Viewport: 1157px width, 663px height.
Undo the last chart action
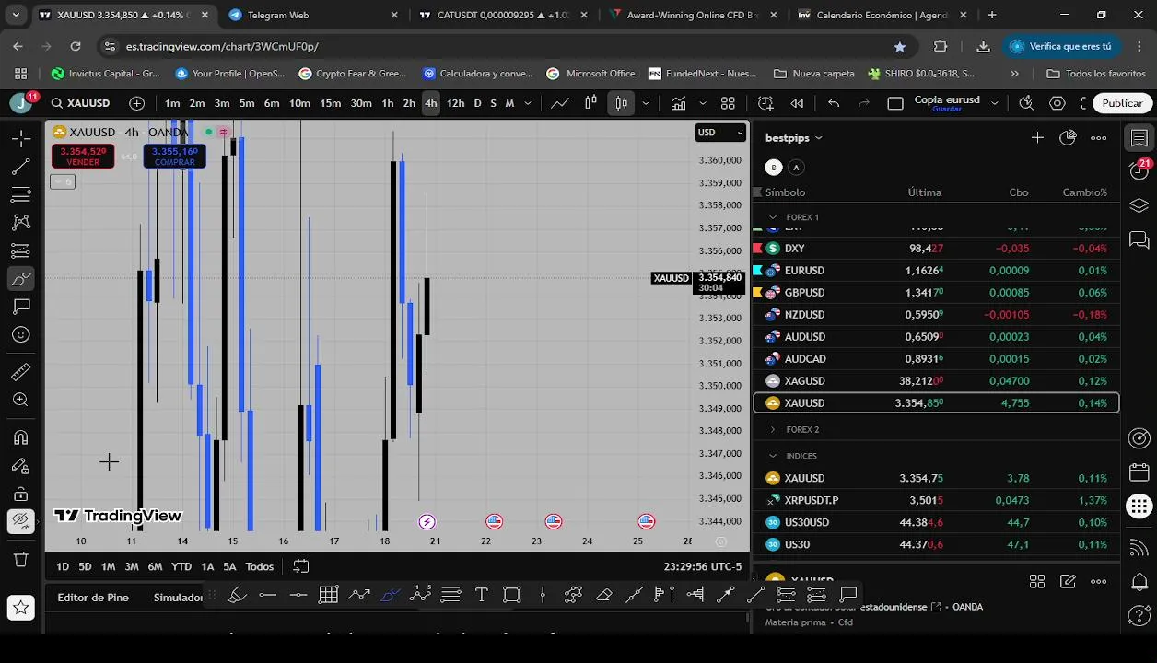click(834, 103)
